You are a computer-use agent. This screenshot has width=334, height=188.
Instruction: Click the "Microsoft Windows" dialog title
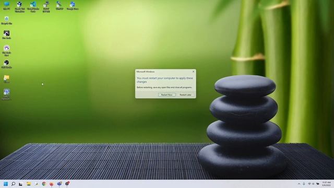(146, 72)
